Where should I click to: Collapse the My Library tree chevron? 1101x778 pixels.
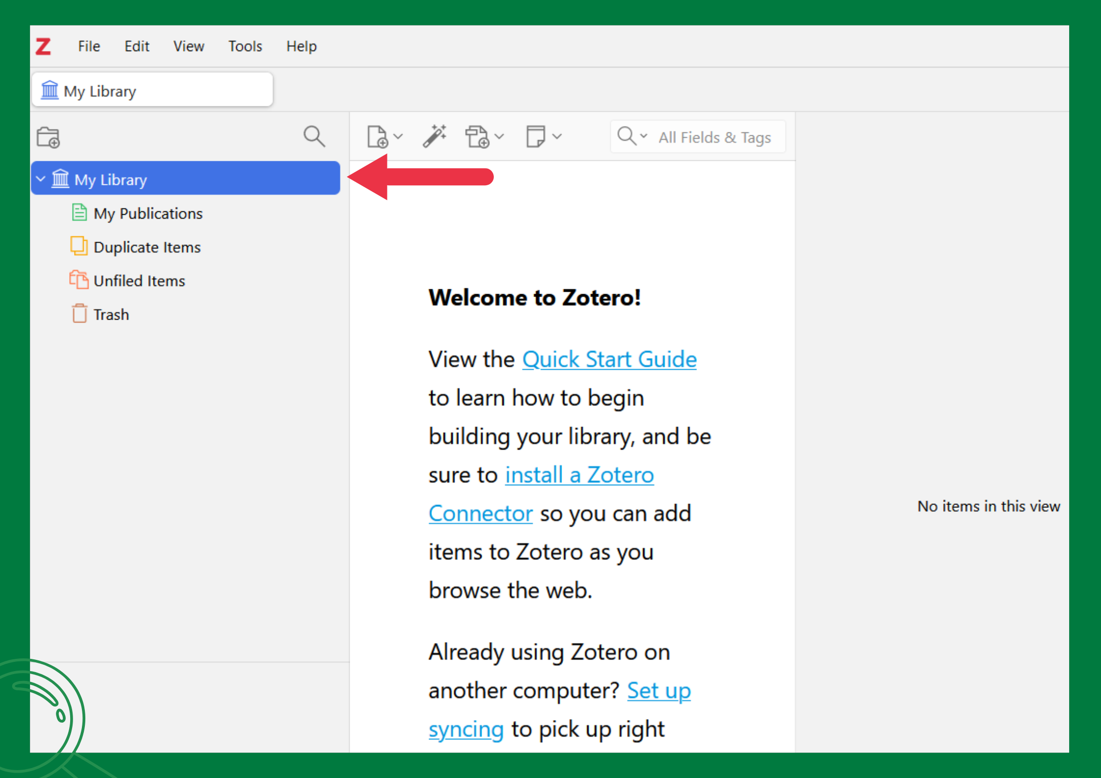click(x=41, y=179)
